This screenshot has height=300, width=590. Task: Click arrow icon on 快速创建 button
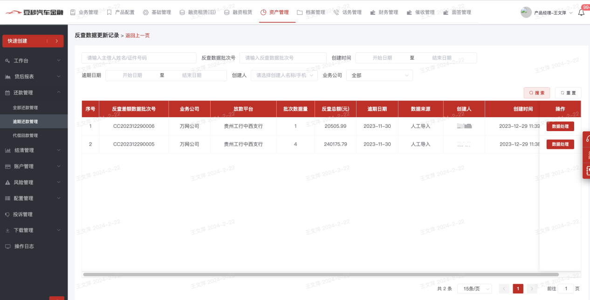pos(56,41)
